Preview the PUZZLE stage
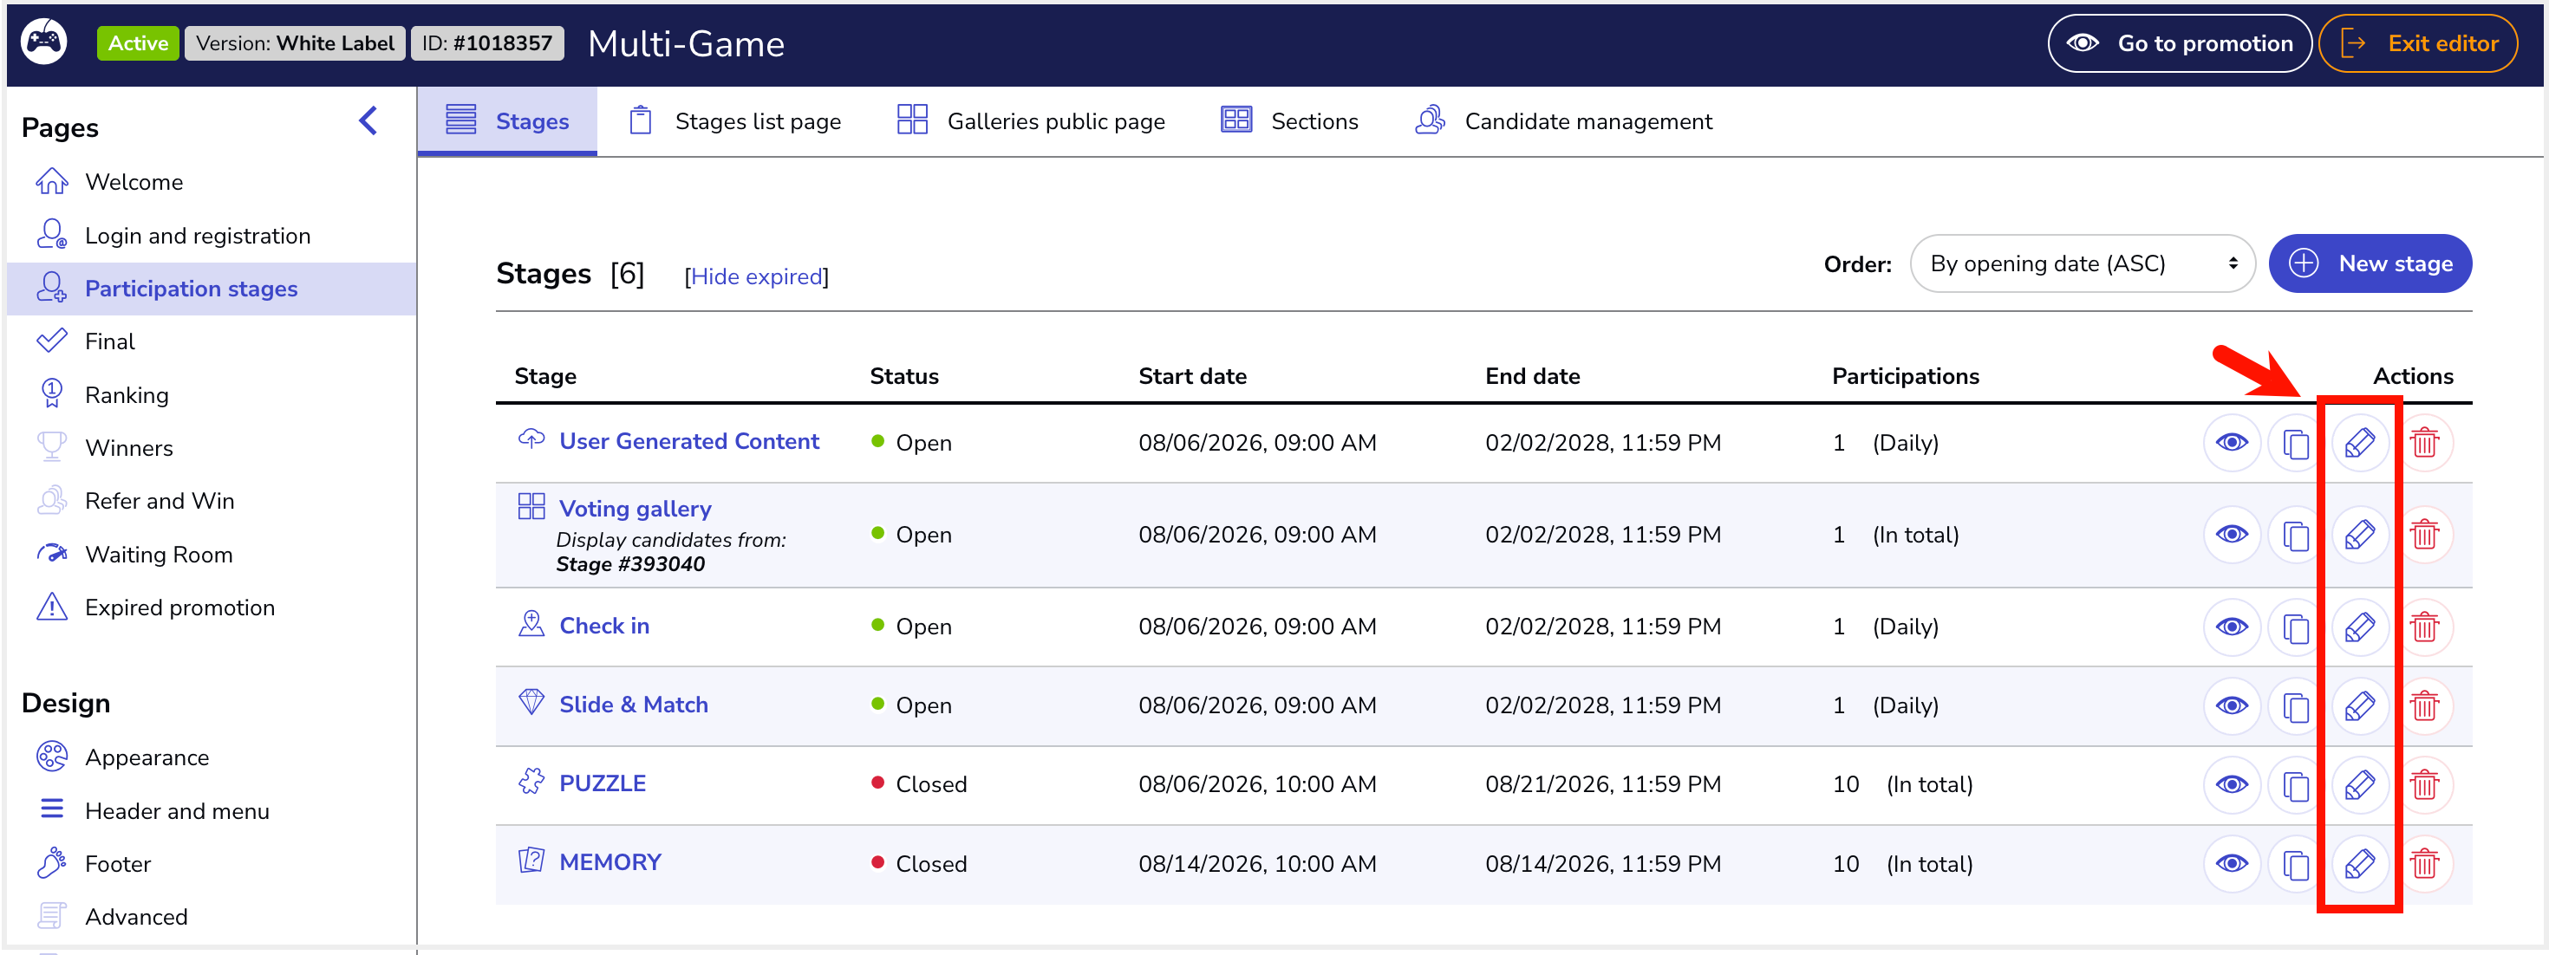Image resolution: width=2549 pixels, height=955 pixels. point(2232,785)
